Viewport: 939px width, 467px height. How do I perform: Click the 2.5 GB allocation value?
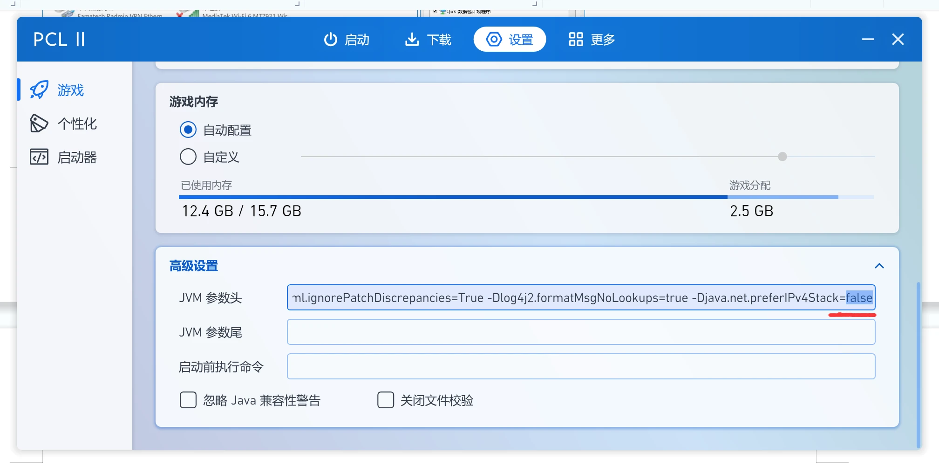[x=751, y=211]
